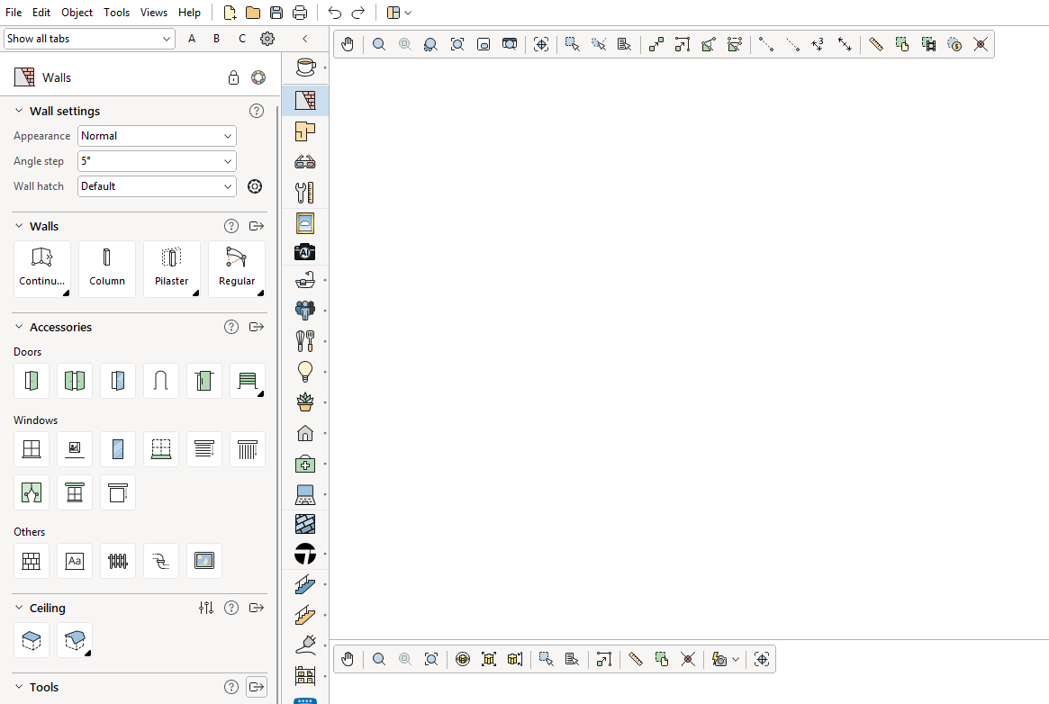Open wall hatch settings gear

coord(255,186)
